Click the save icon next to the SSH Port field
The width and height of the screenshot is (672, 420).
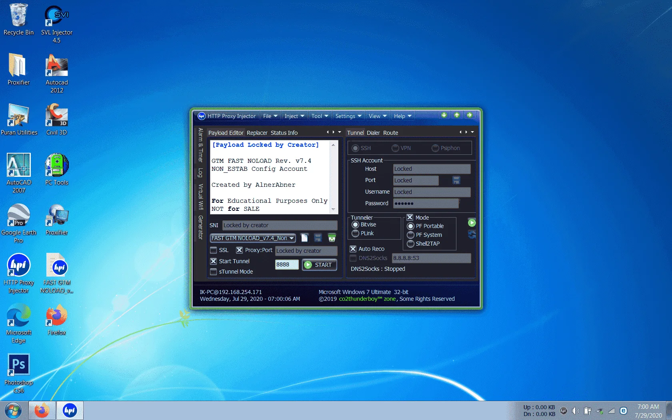click(456, 180)
